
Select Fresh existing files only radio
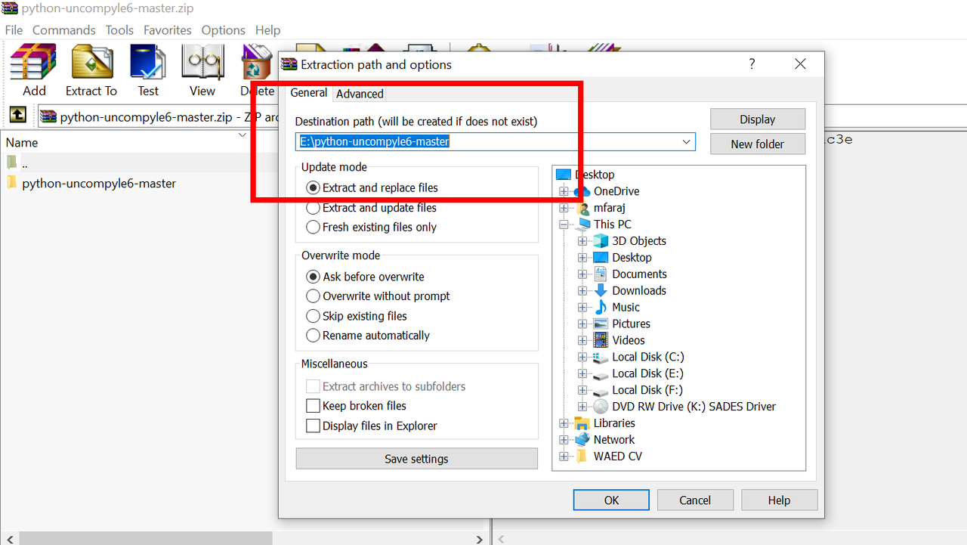(x=313, y=227)
